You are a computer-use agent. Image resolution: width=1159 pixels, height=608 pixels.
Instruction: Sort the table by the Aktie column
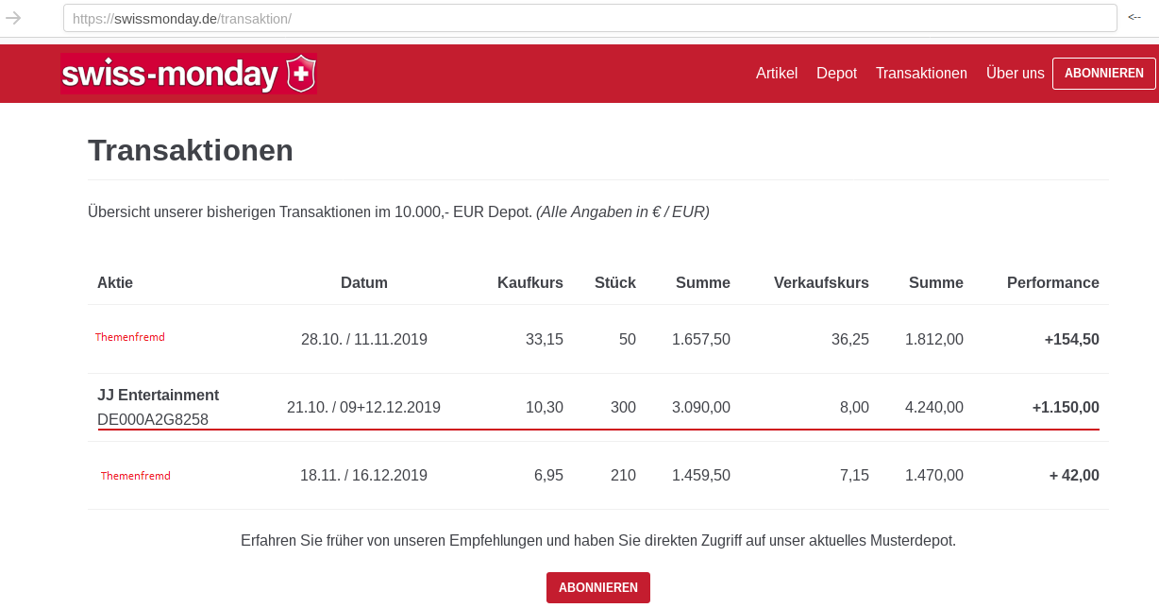click(114, 282)
